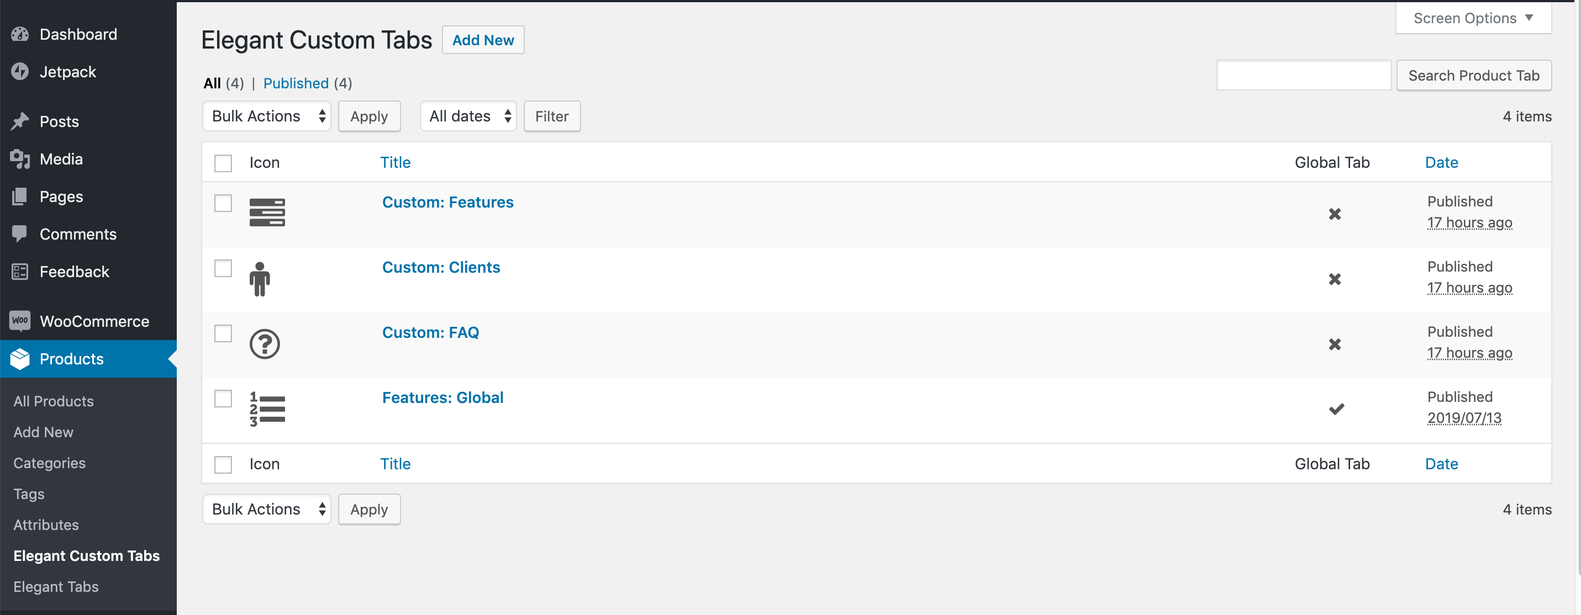The height and width of the screenshot is (615, 1581).
Task: Click the Comments speech bubble icon
Action: [20, 234]
